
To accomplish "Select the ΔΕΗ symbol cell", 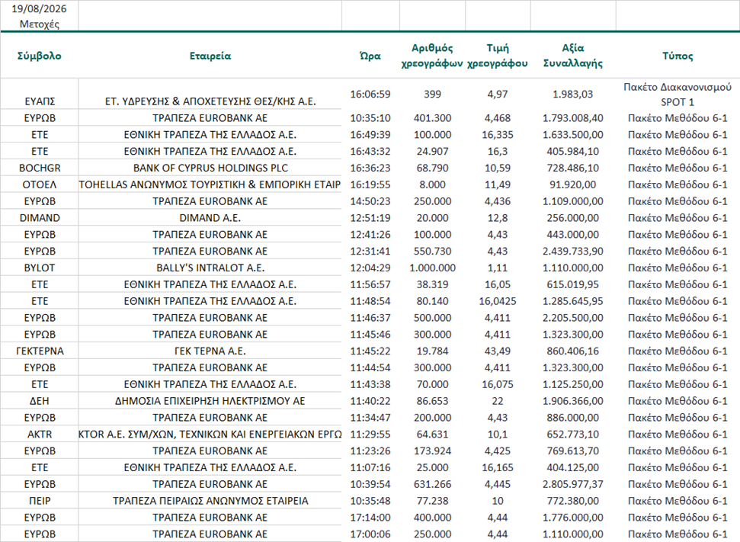I will tap(39, 401).
